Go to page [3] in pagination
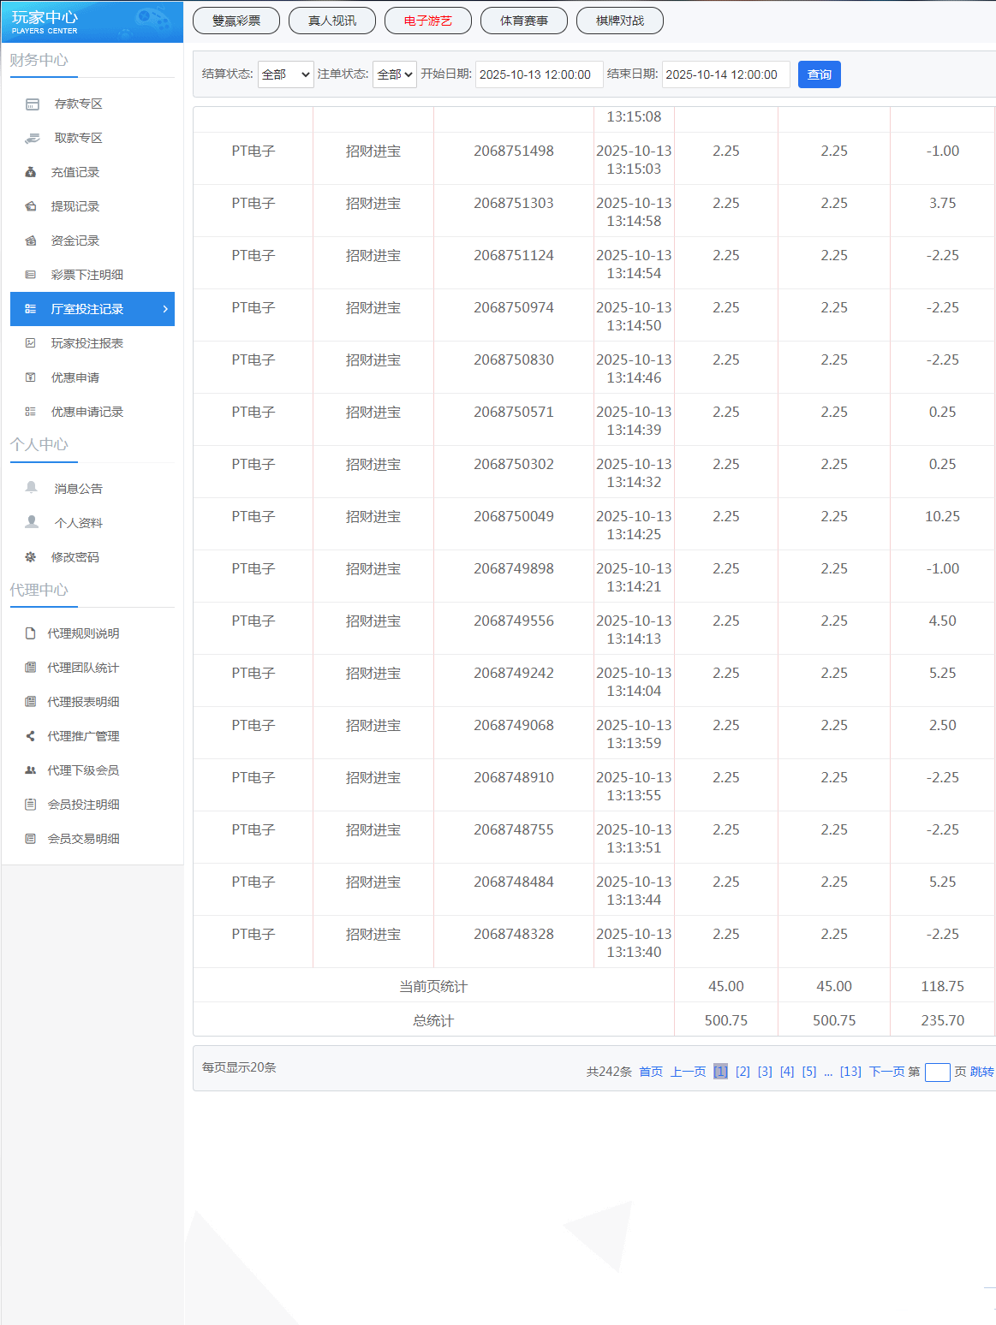Screen dimensions: 996x1325 (765, 1072)
